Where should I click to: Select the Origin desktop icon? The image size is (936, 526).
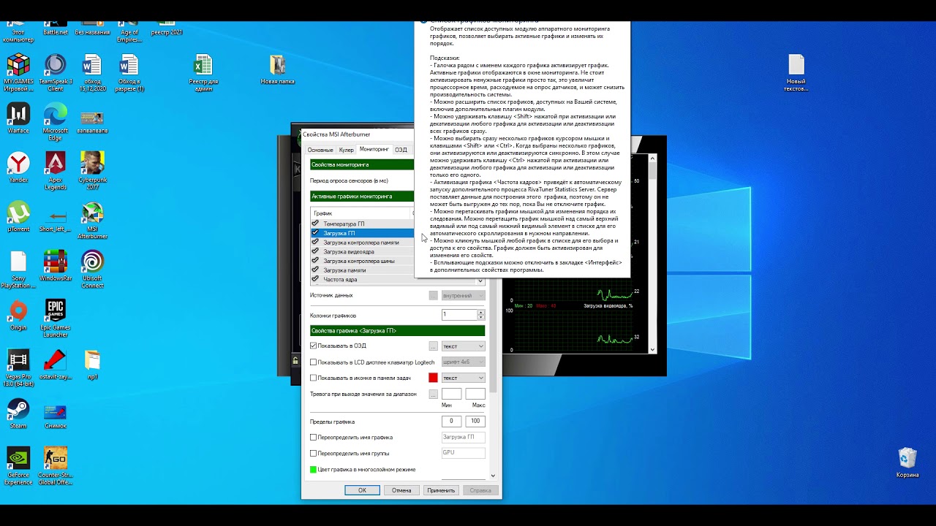click(x=18, y=316)
